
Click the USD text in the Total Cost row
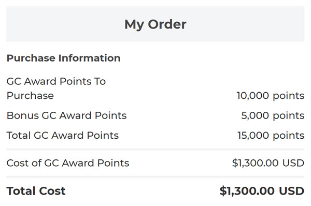[x=291, y=191]
